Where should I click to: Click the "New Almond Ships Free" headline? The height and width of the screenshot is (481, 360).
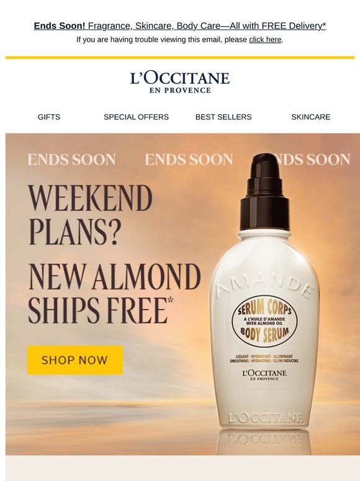coord(114,293)
